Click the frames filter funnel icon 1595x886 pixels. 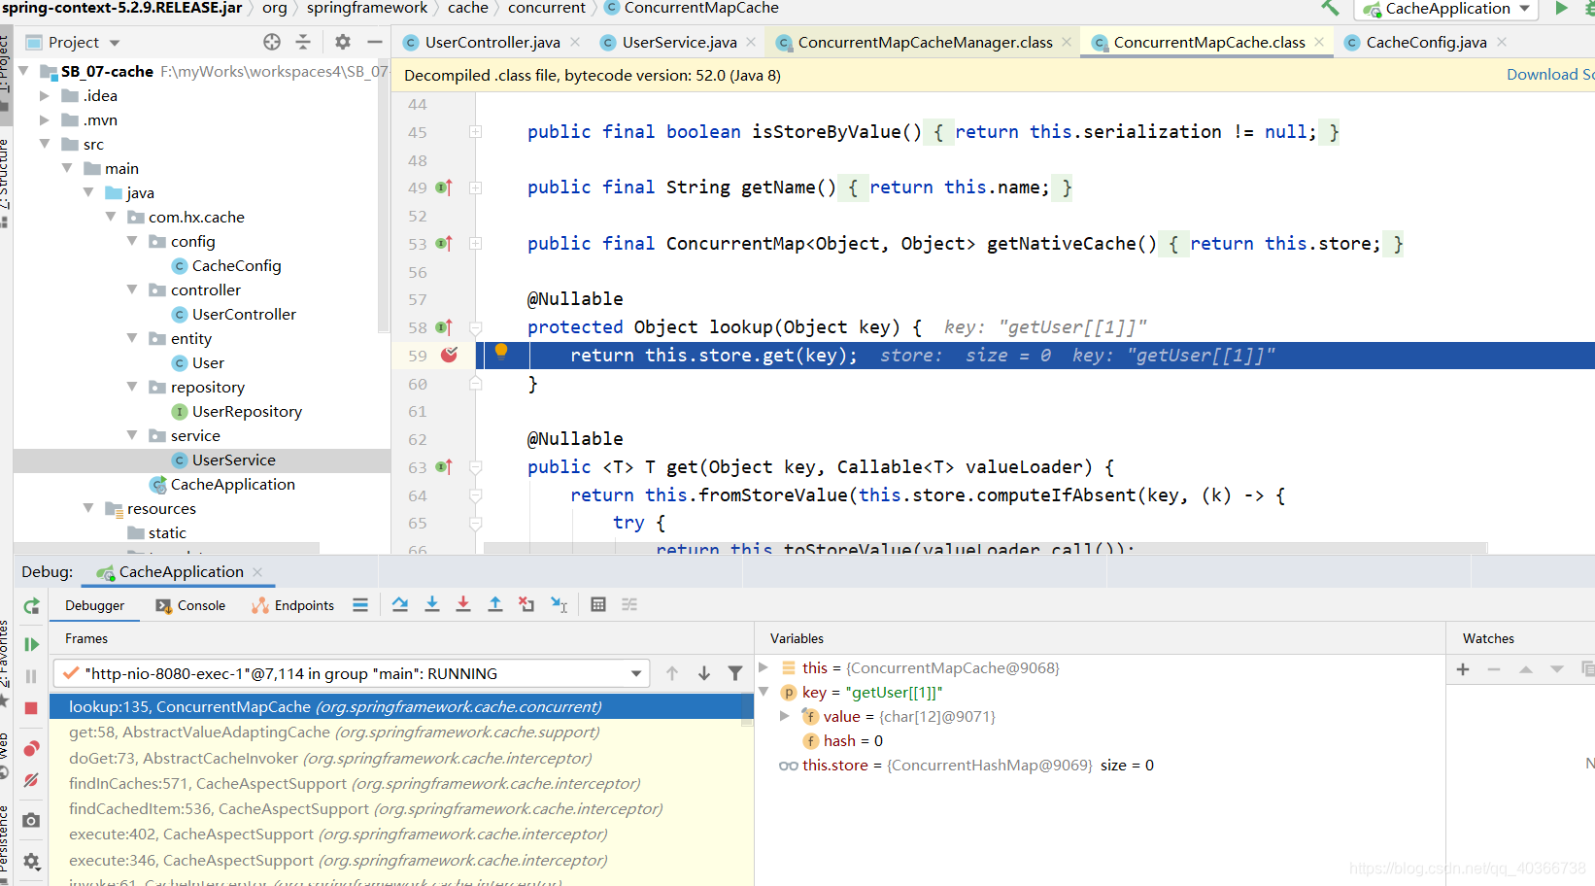tap(735, 673)
